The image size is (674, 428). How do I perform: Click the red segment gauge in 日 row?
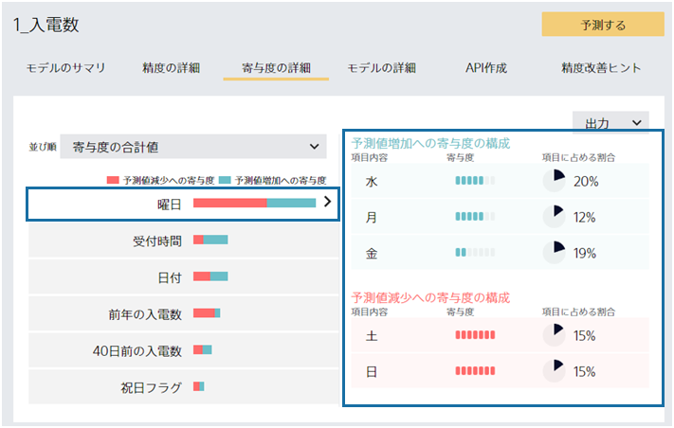[x=475, y=370]
